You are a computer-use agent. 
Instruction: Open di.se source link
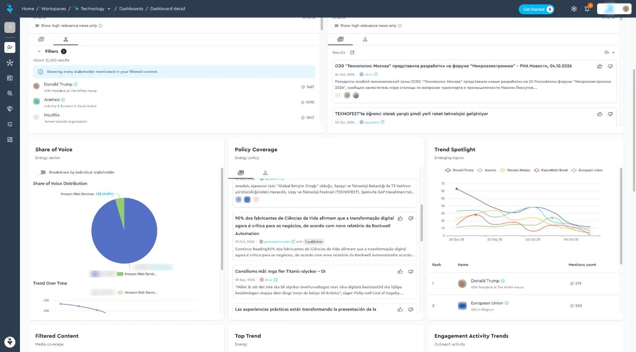coord(269,280)
